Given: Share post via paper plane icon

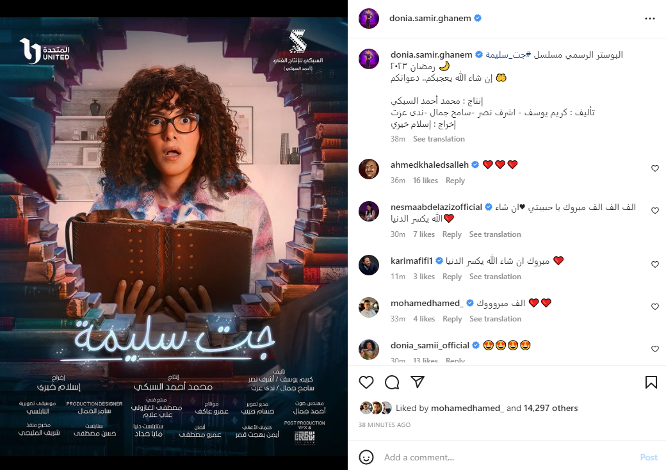Looking at the screenshot, I should 418,382.
